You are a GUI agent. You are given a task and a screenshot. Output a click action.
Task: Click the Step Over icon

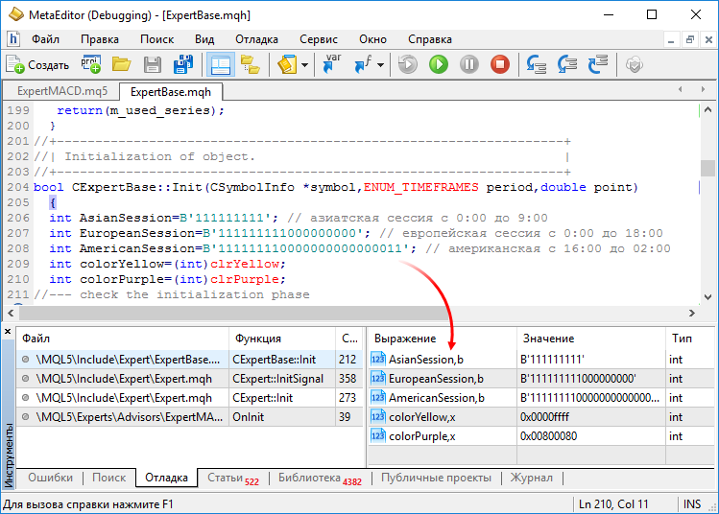tap(567, 64)
